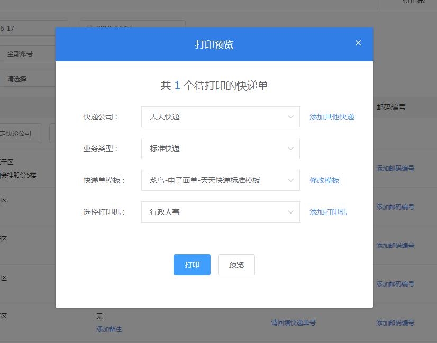
Task: Click the 添加其他快递 link
Action: click(x=332, y=117)
